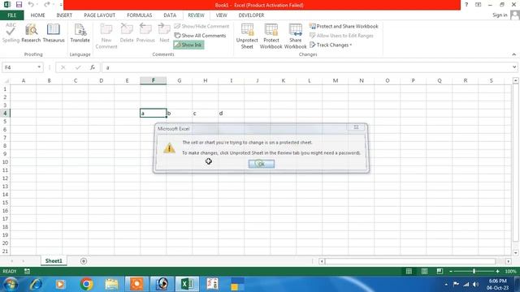
Task: Click Show All Comments
Action: click(x=201, y=36)
